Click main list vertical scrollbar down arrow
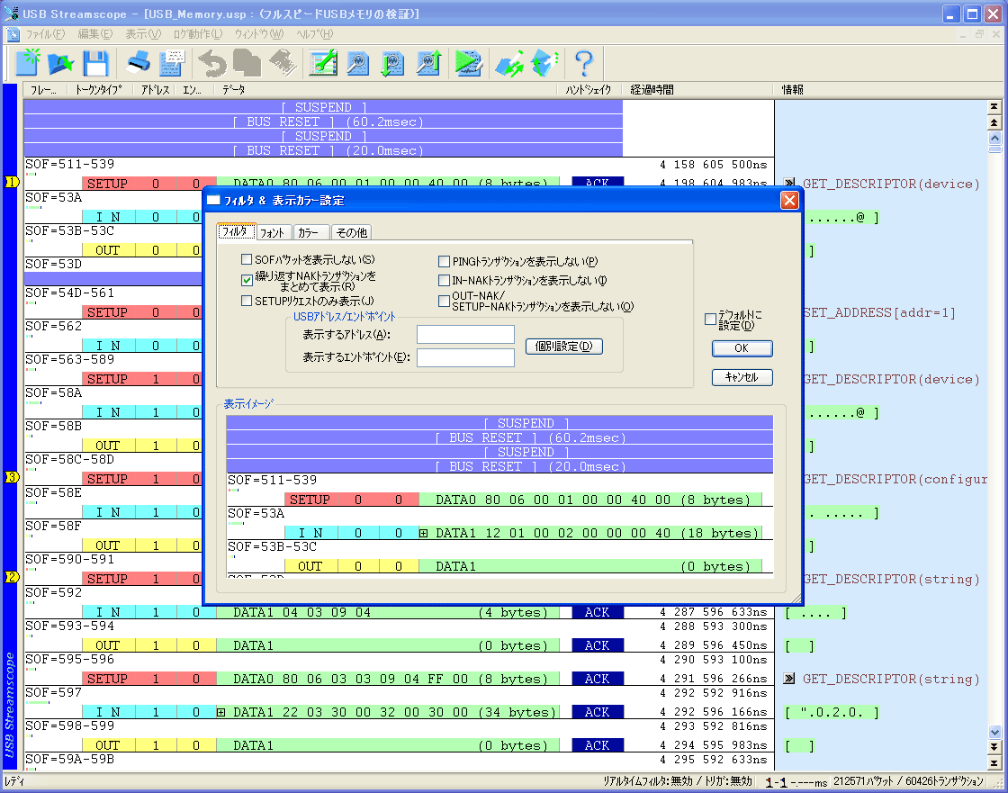 tap(994, 731)
